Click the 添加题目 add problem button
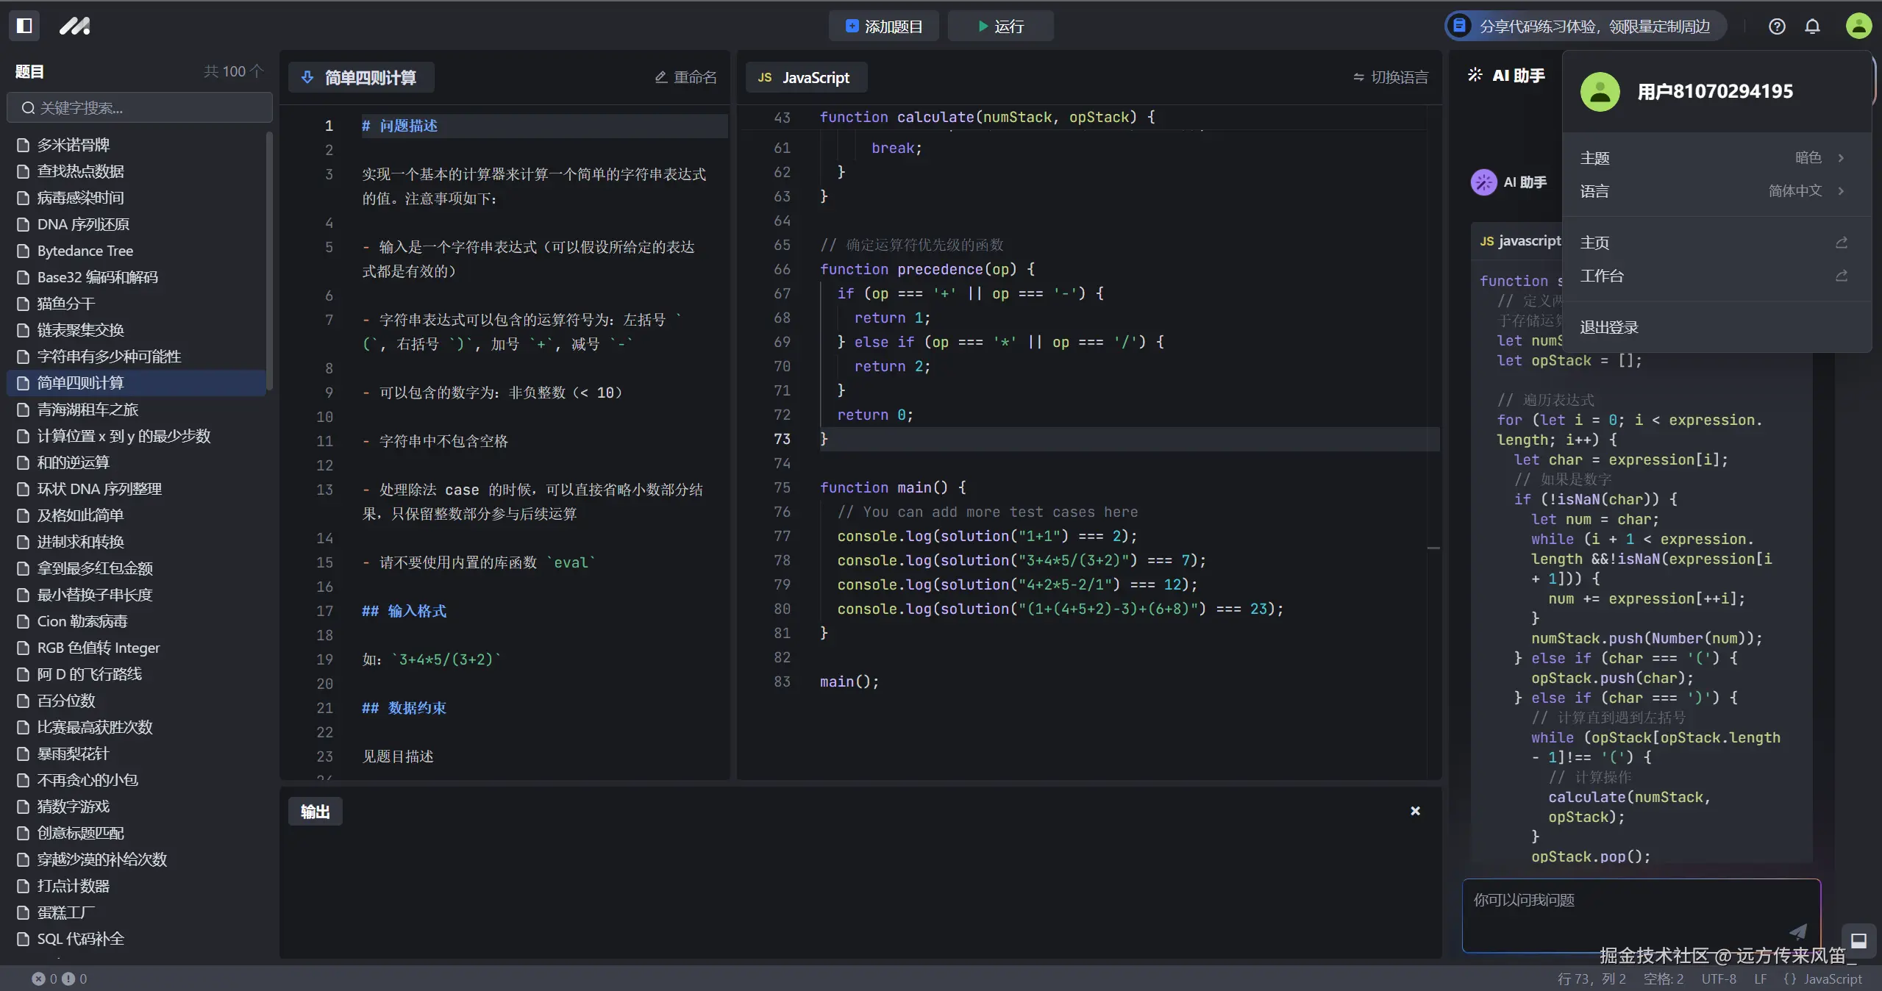The height and width of the screenshot is (991, 1882). [884, 26]
